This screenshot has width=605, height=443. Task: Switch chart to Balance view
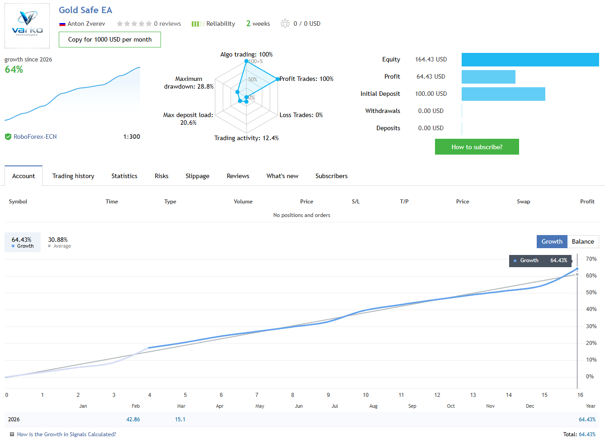coord(583,241)
